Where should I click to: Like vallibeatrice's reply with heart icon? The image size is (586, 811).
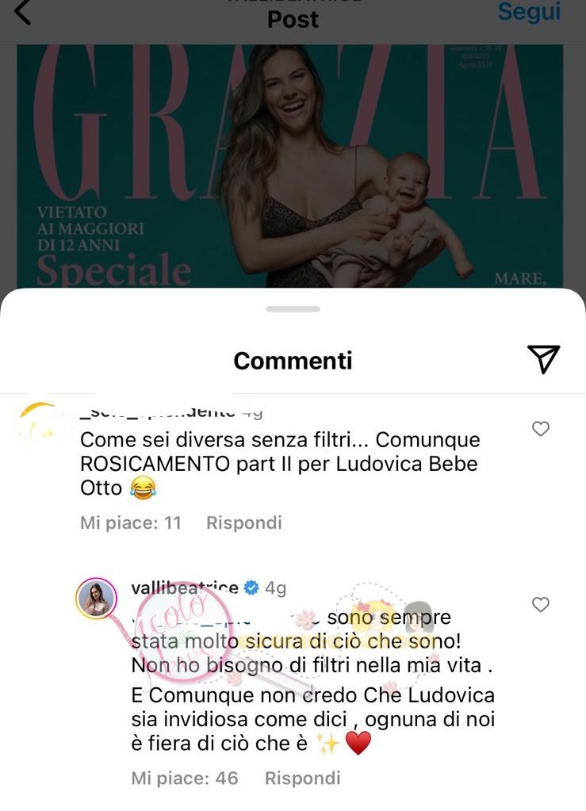[541, 605]
